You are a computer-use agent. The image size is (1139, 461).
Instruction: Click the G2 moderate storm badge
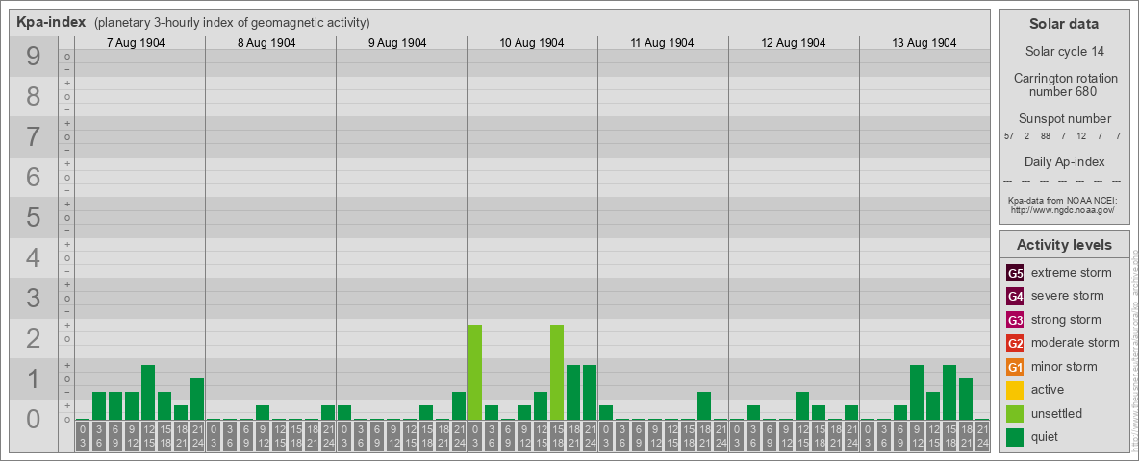1016,343
